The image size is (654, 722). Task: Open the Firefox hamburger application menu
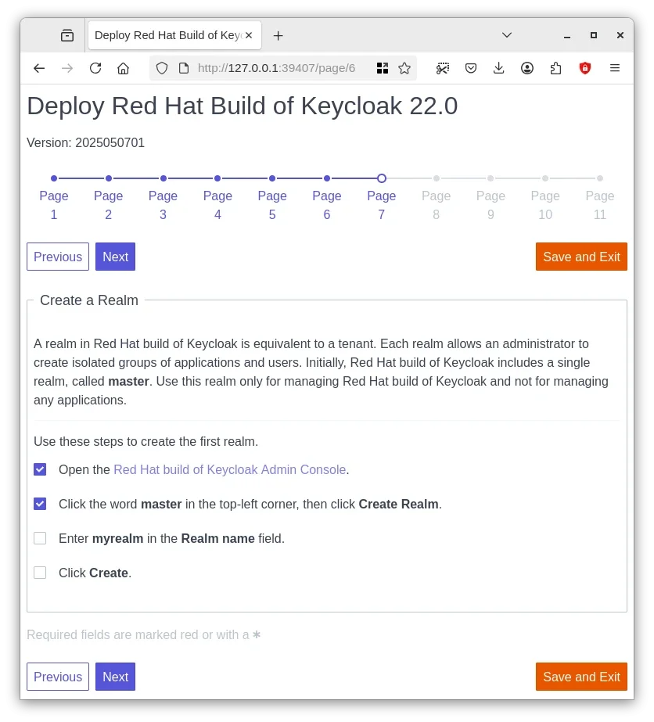[x=615, y=68]
